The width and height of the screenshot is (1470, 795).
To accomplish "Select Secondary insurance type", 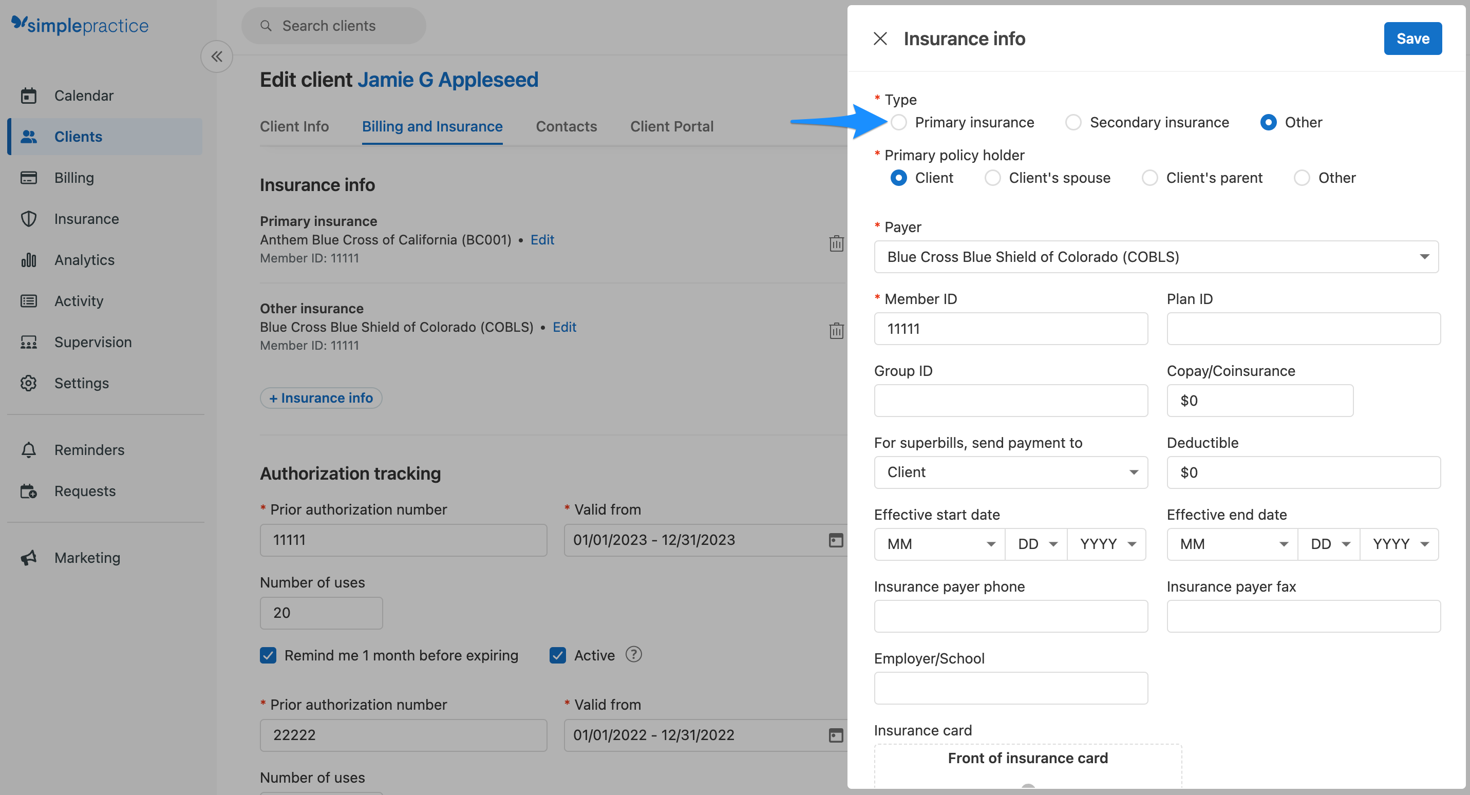I will (1073, 122).
